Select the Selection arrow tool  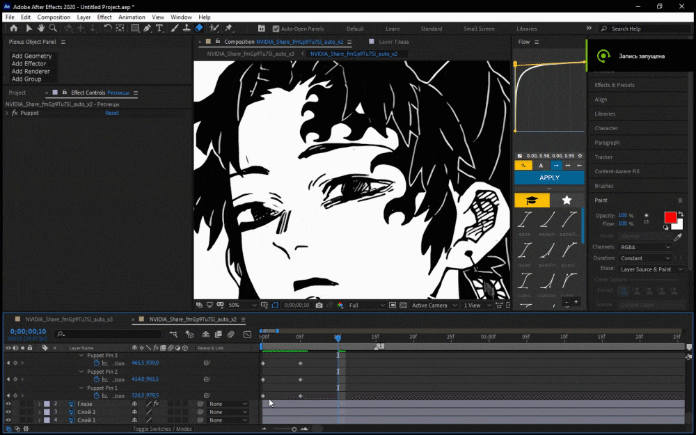pyautogui.click(x=29, y=29)
